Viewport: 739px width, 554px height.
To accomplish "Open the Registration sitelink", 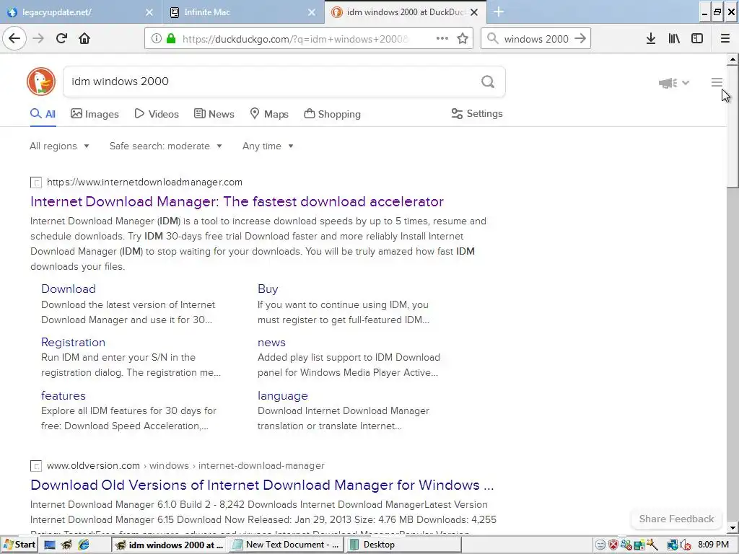I will tap(73, 343).
